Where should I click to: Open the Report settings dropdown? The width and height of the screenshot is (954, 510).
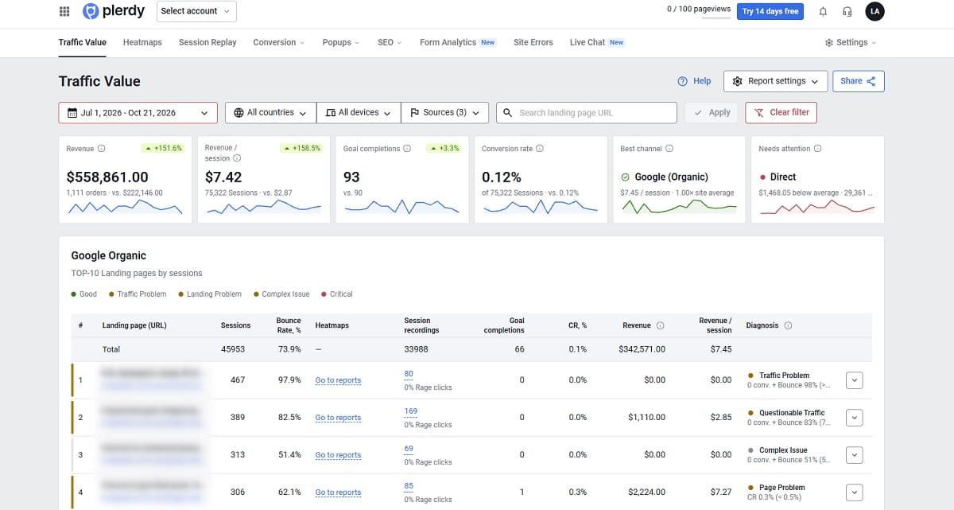pos(776,81)
